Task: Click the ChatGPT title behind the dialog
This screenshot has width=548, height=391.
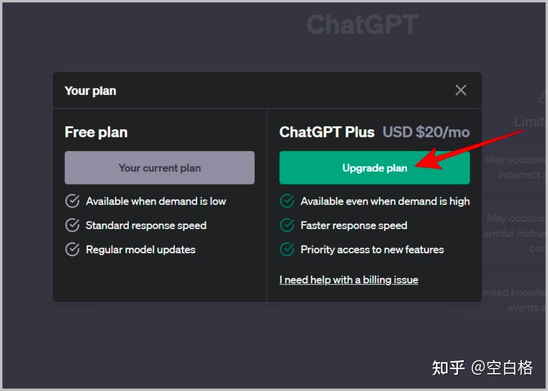Action: pyautogui.click(x=362, y=24)
